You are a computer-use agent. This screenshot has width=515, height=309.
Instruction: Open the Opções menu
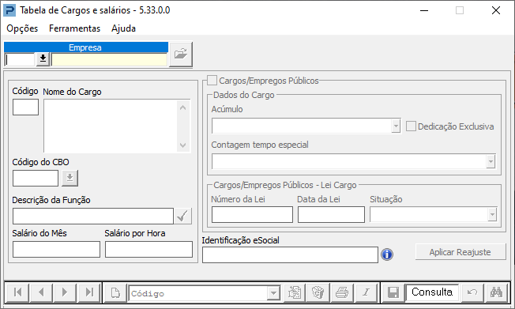click(22, 28)
